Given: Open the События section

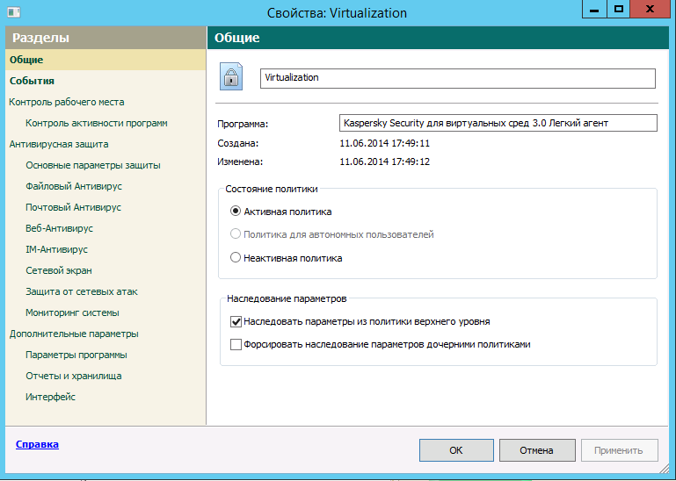Looking at the screenshot, I should coord(105,81).
